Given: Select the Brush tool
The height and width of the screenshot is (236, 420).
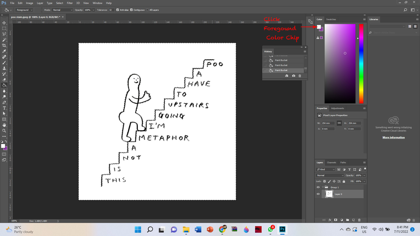Looking at the screenshot, I should pos(4,63).
